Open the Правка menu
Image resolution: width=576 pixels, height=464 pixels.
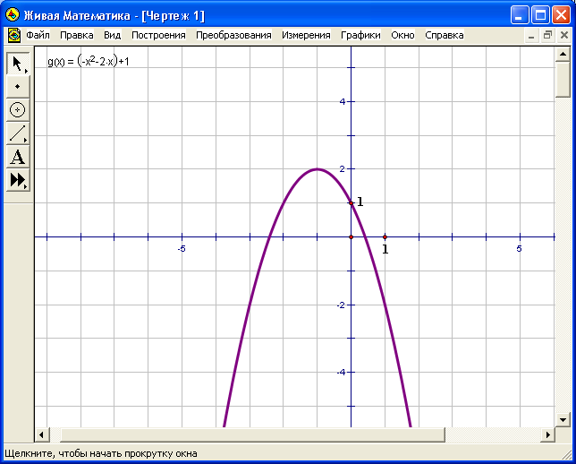pos(76,35)
